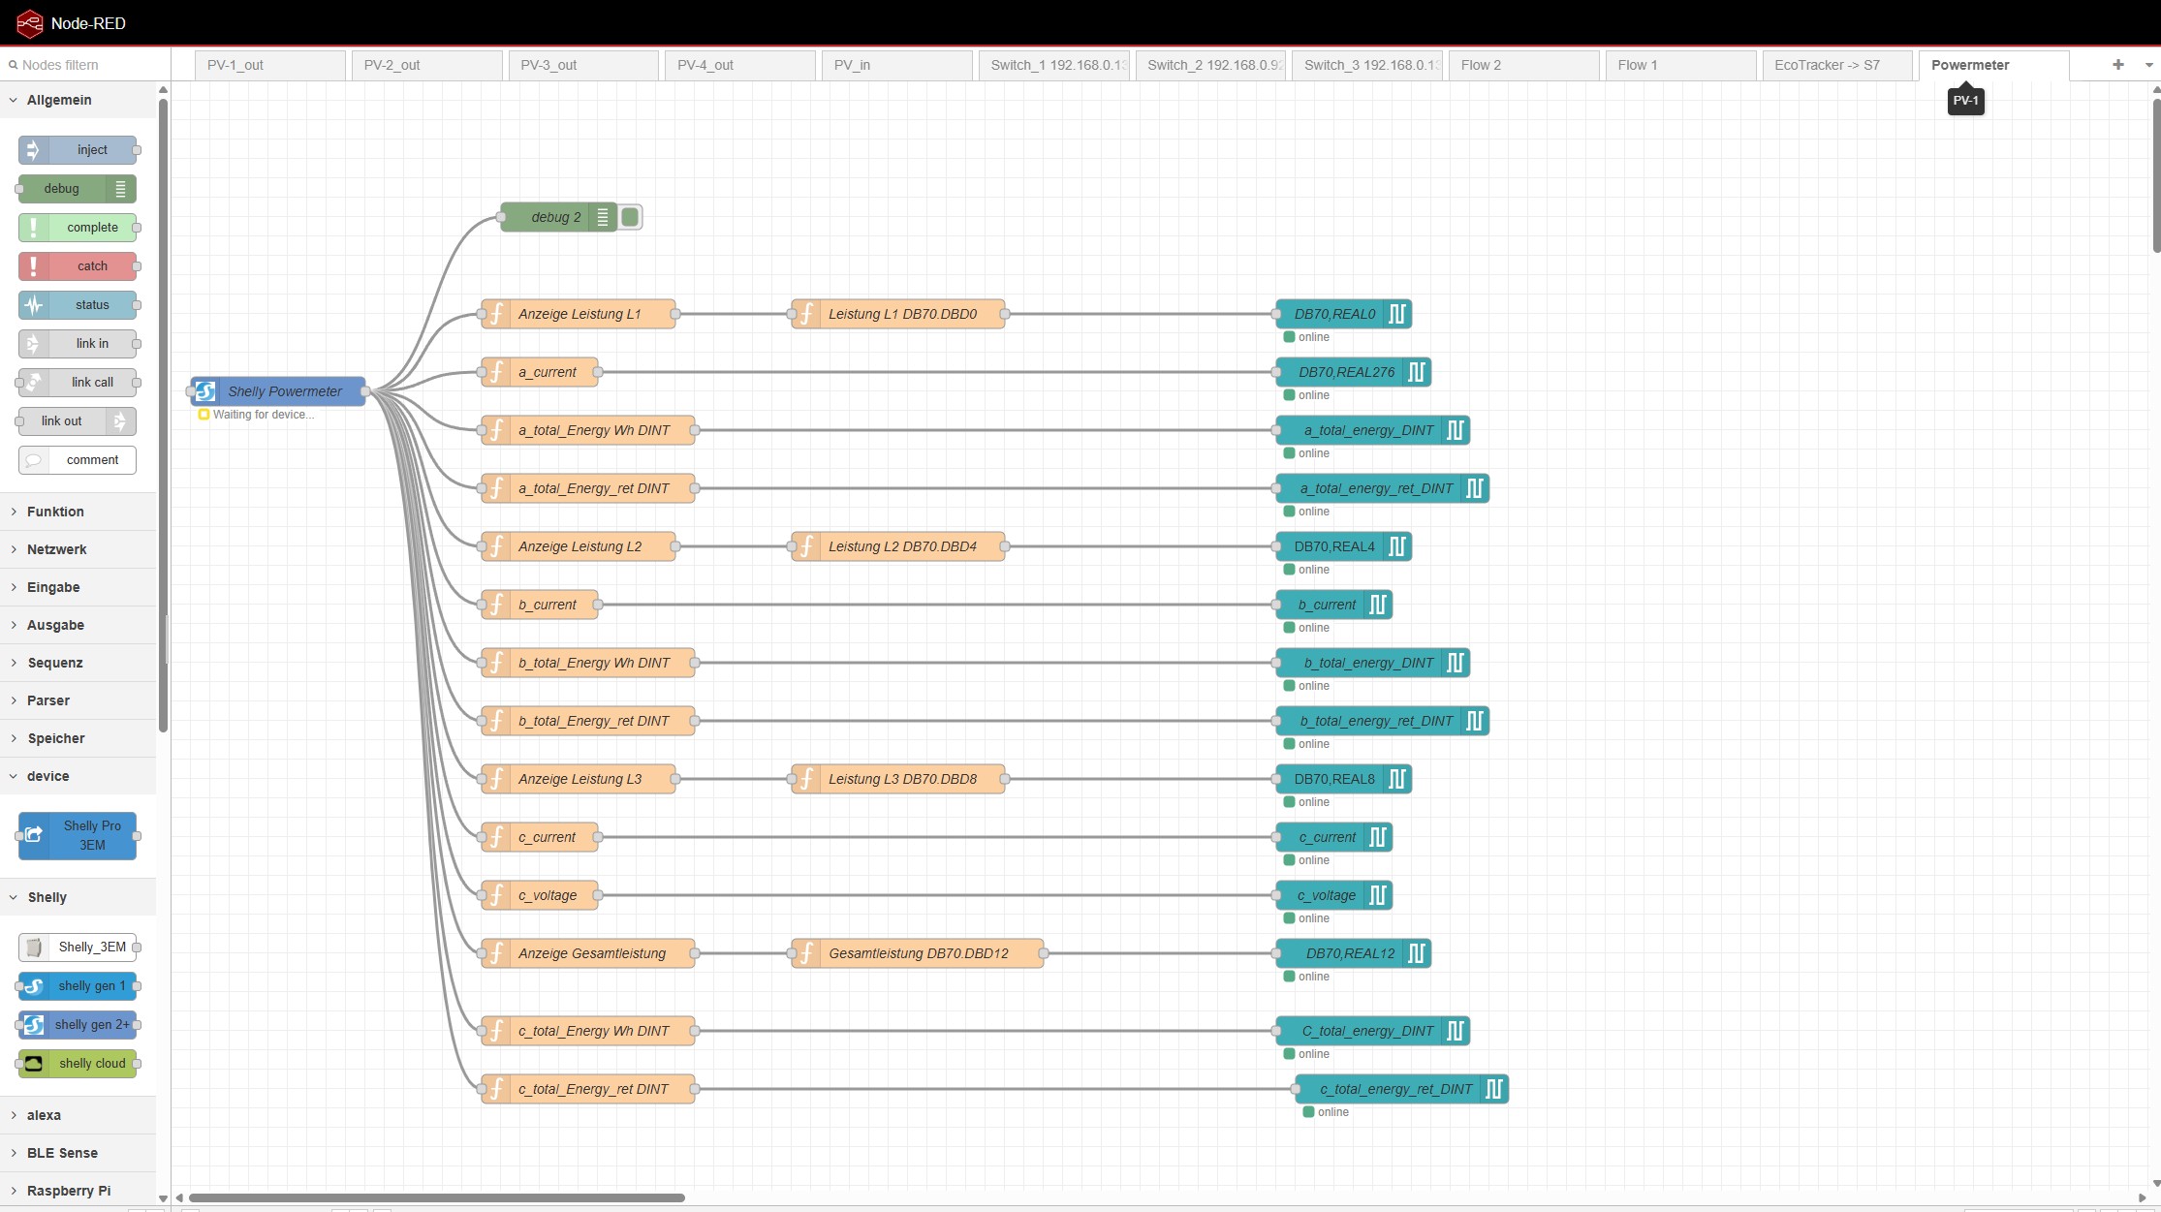Viewport: 2161px width, 1212px height.
Task: Click the Node-RED logo in header
Action: pos(29,23)
